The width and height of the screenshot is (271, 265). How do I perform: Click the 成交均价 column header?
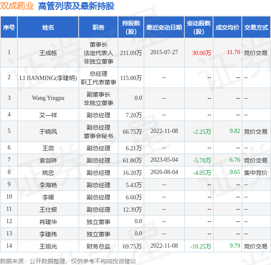pyautogui.click(x=227, y=28)
